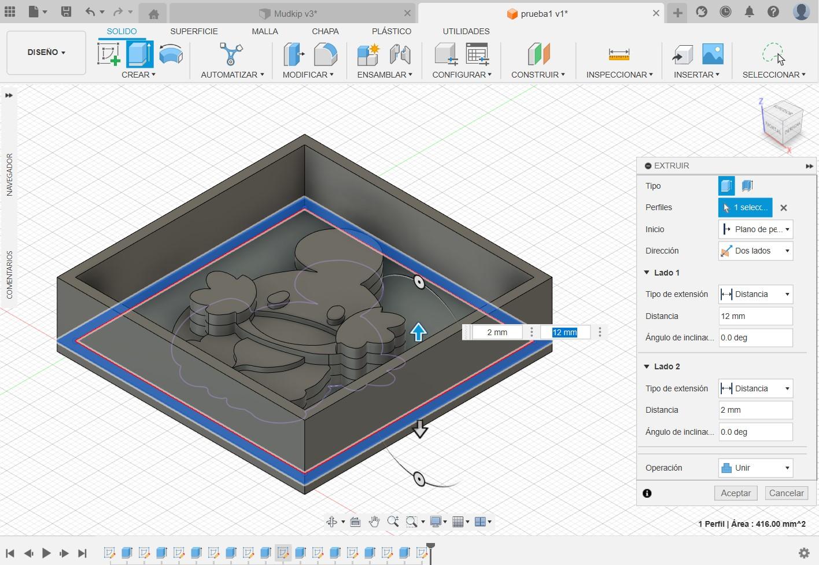Clear the selected profiles with X

click(x=784, y=208)
